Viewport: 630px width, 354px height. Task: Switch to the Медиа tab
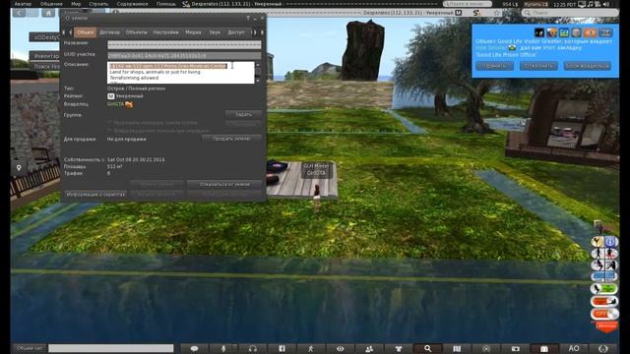click(193, 32)
